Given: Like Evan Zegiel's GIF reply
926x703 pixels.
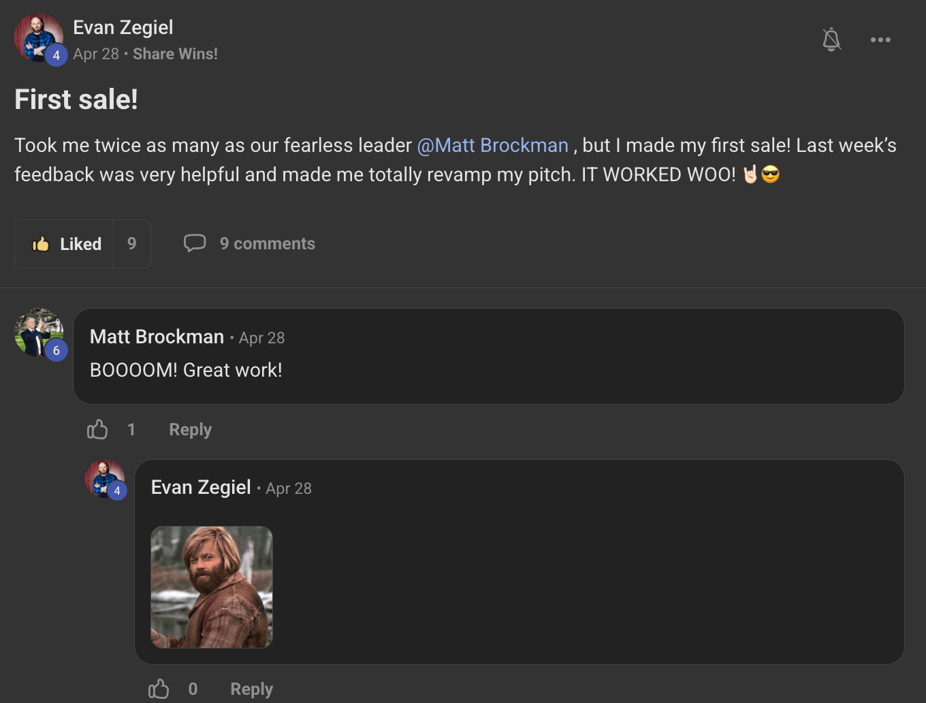Looking at the screenshot, I should click(159, 689).
